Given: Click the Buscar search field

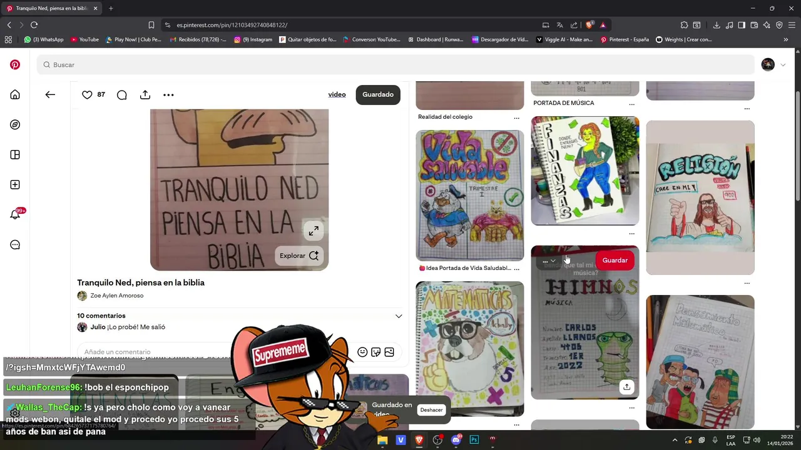Looking at the screenshot, I should [x=395, y=64].
